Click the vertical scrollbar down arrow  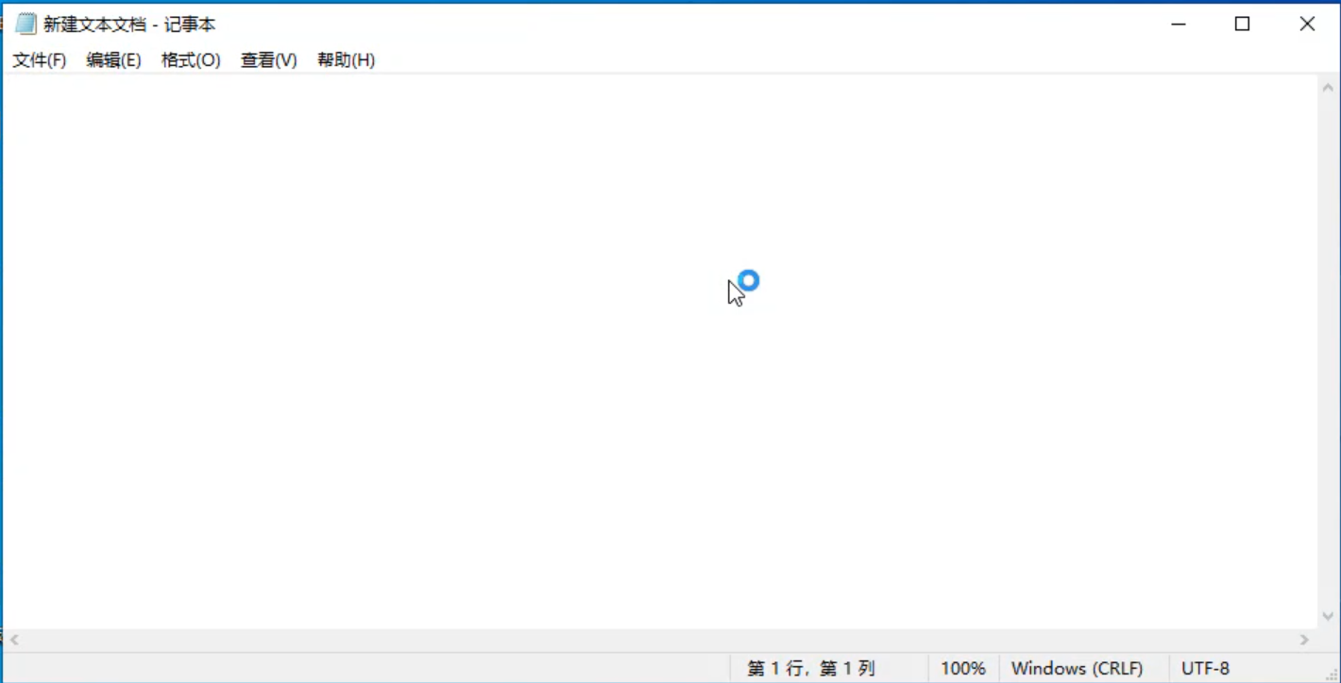click(1328, 616)
